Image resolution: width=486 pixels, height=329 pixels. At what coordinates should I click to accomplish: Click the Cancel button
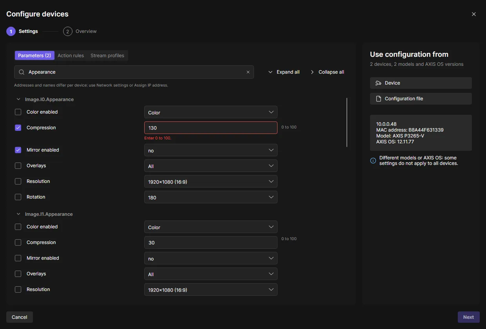coord(20,317)
